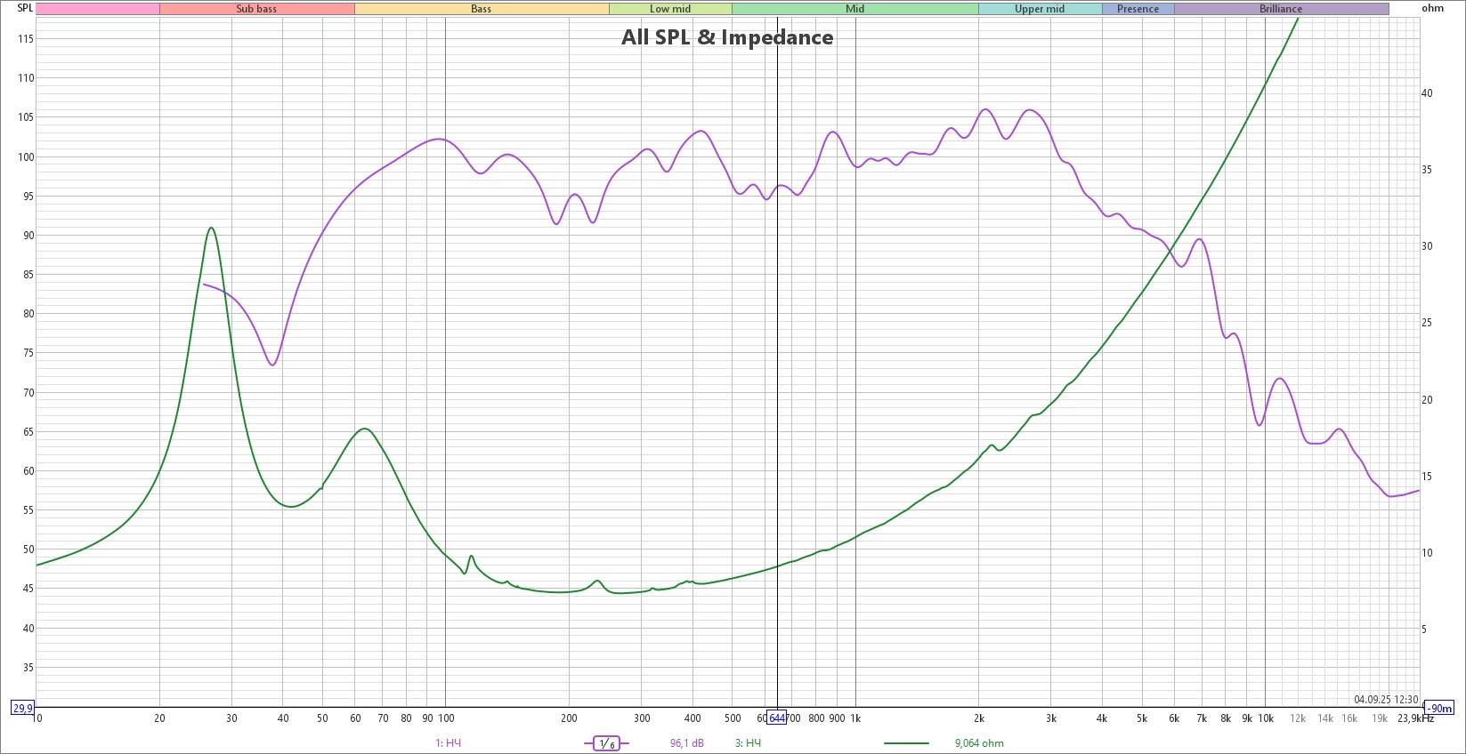
Task: Click the 200 frequency axis label
Action: coord(569,718)
